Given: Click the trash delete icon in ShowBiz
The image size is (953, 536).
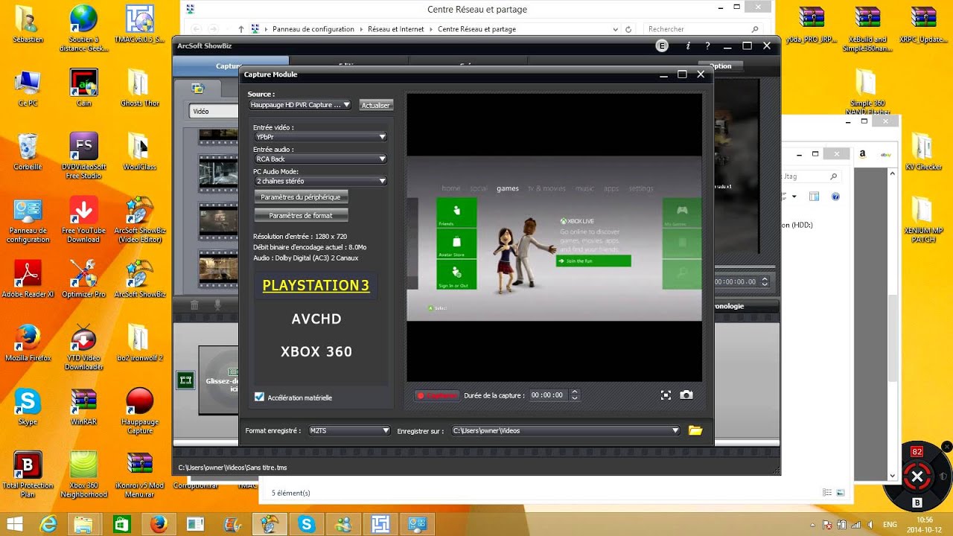Looking at the screenshot, I should (x=194, y=304).
